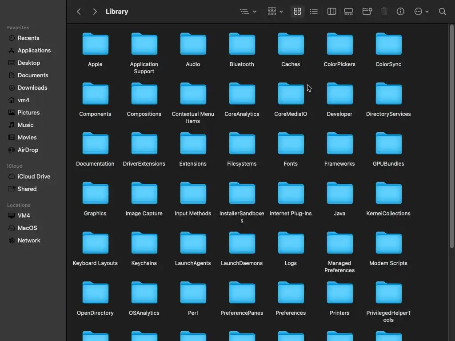Select the Compositions folder
455x341 pixels.
click(x=144, y=94)
